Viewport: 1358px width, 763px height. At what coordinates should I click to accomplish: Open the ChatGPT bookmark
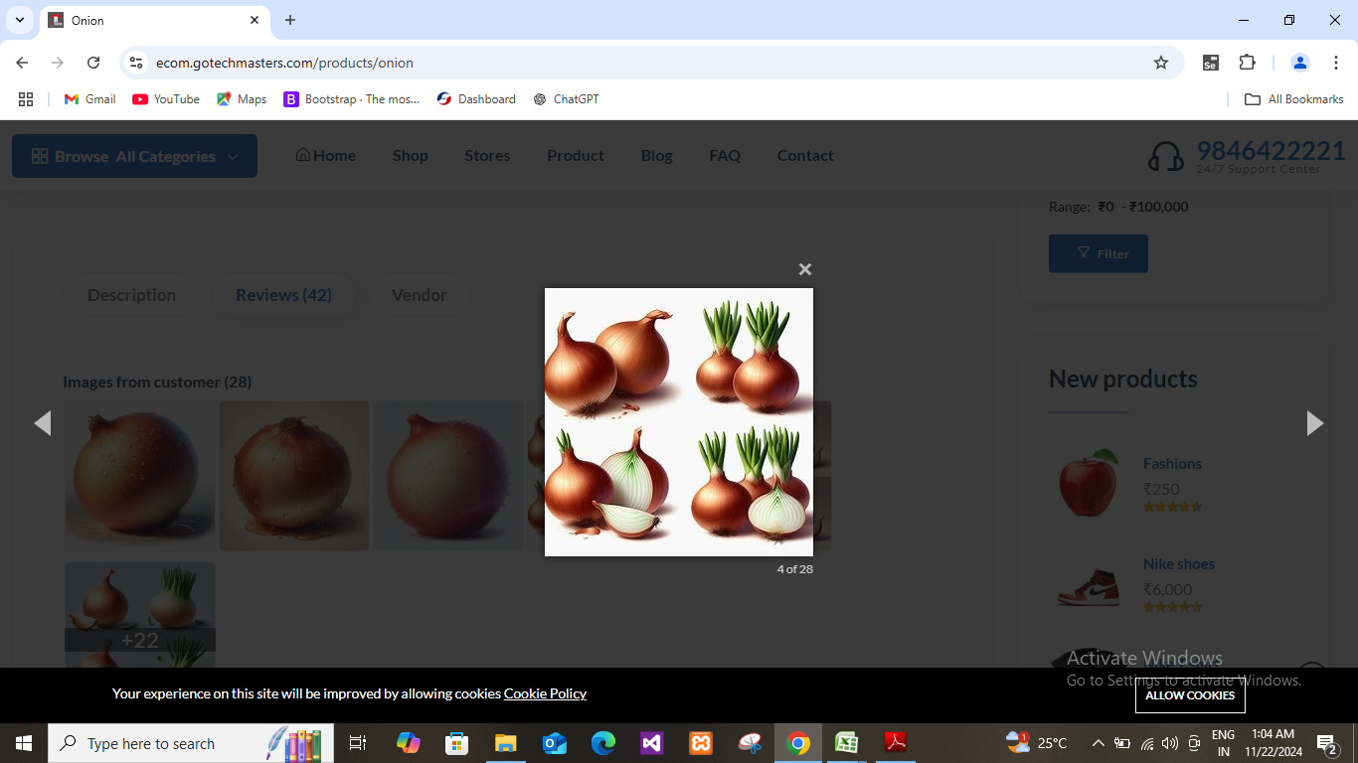566,99
